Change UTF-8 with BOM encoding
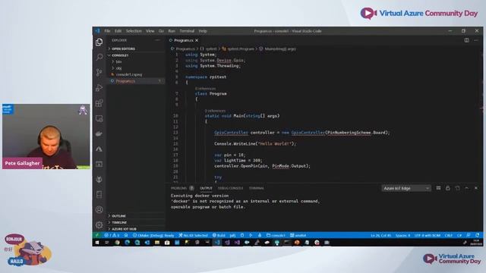Screen dimensions: 486x273 tap(428, 235)
